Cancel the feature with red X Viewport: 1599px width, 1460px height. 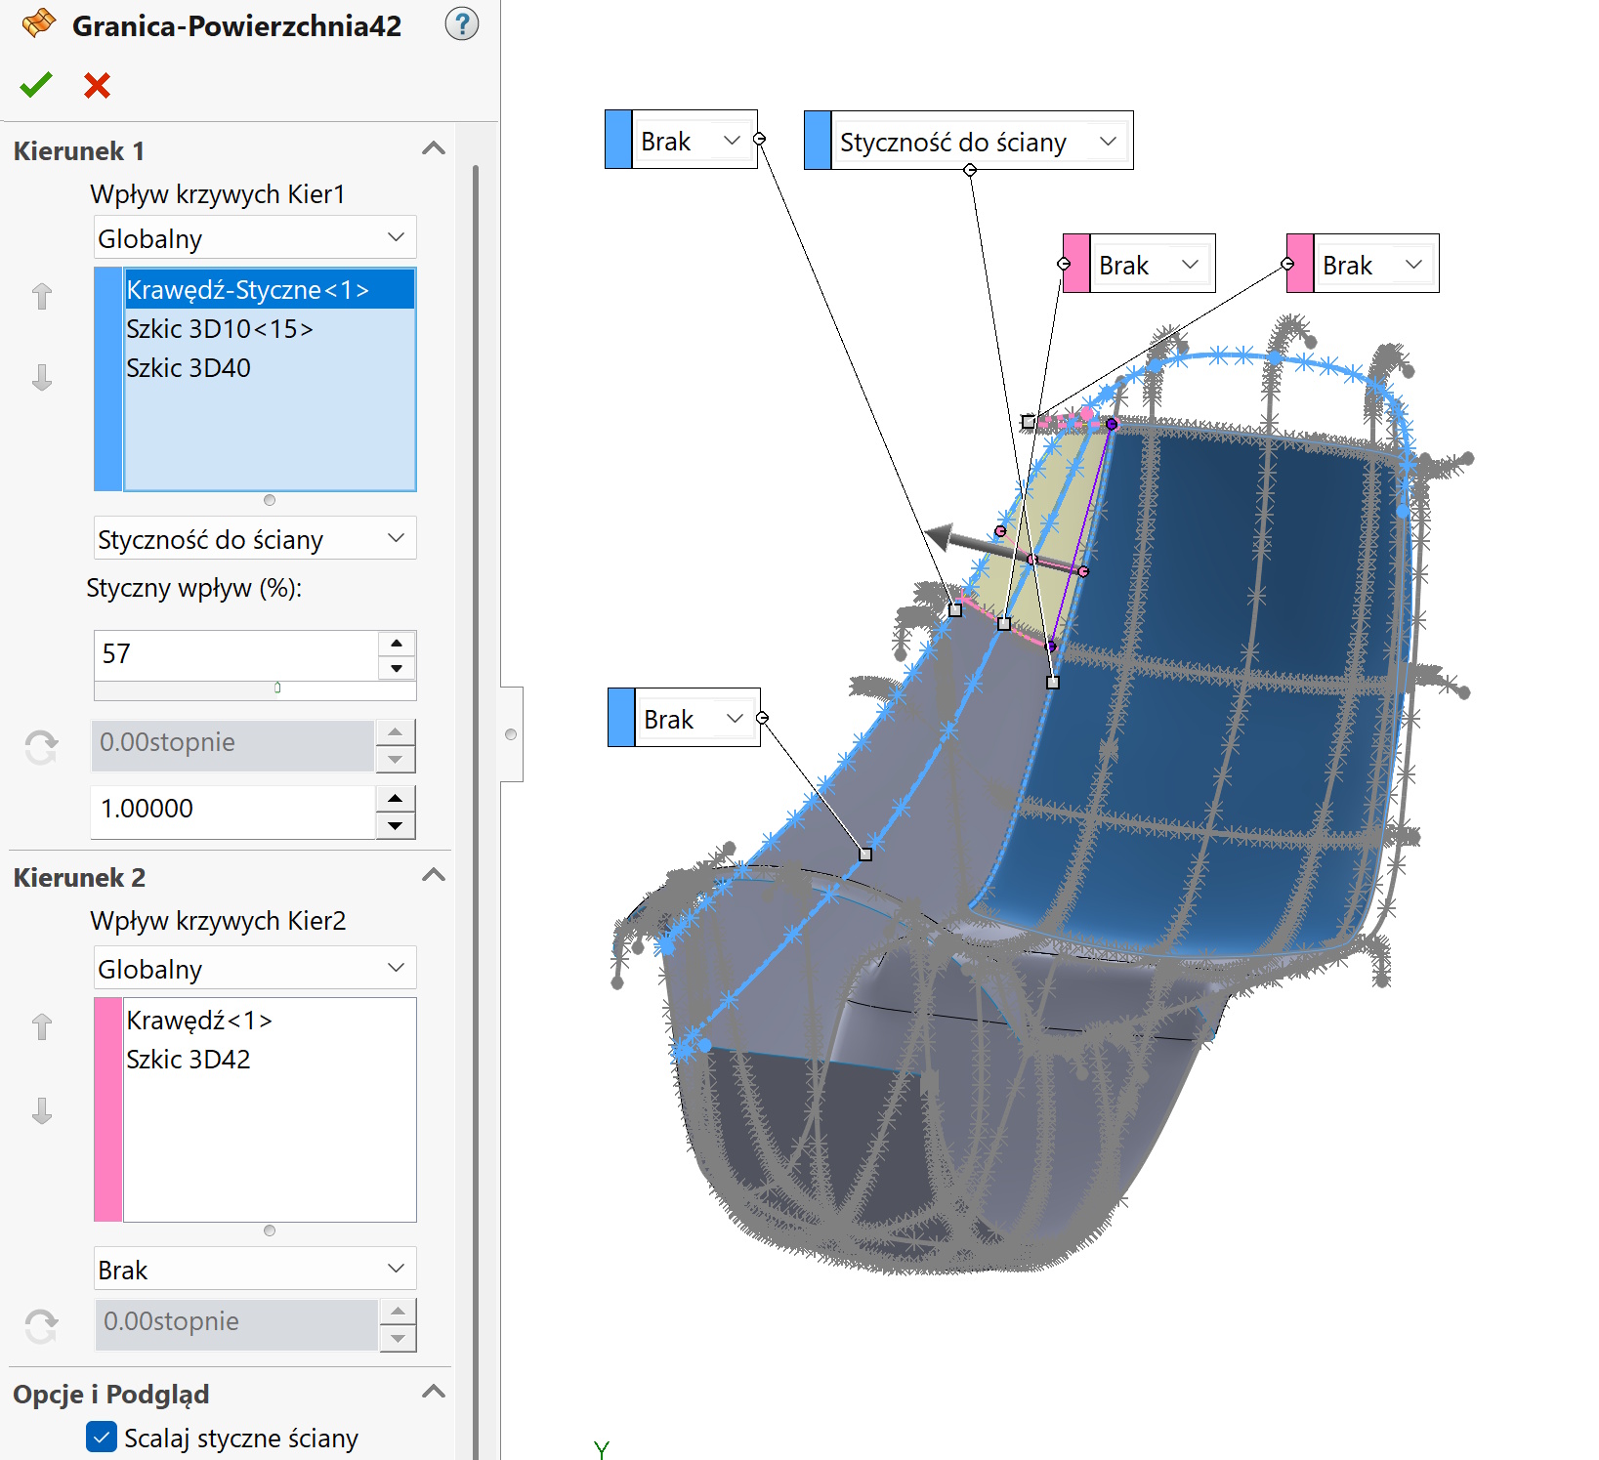click(x=97, y=86)
